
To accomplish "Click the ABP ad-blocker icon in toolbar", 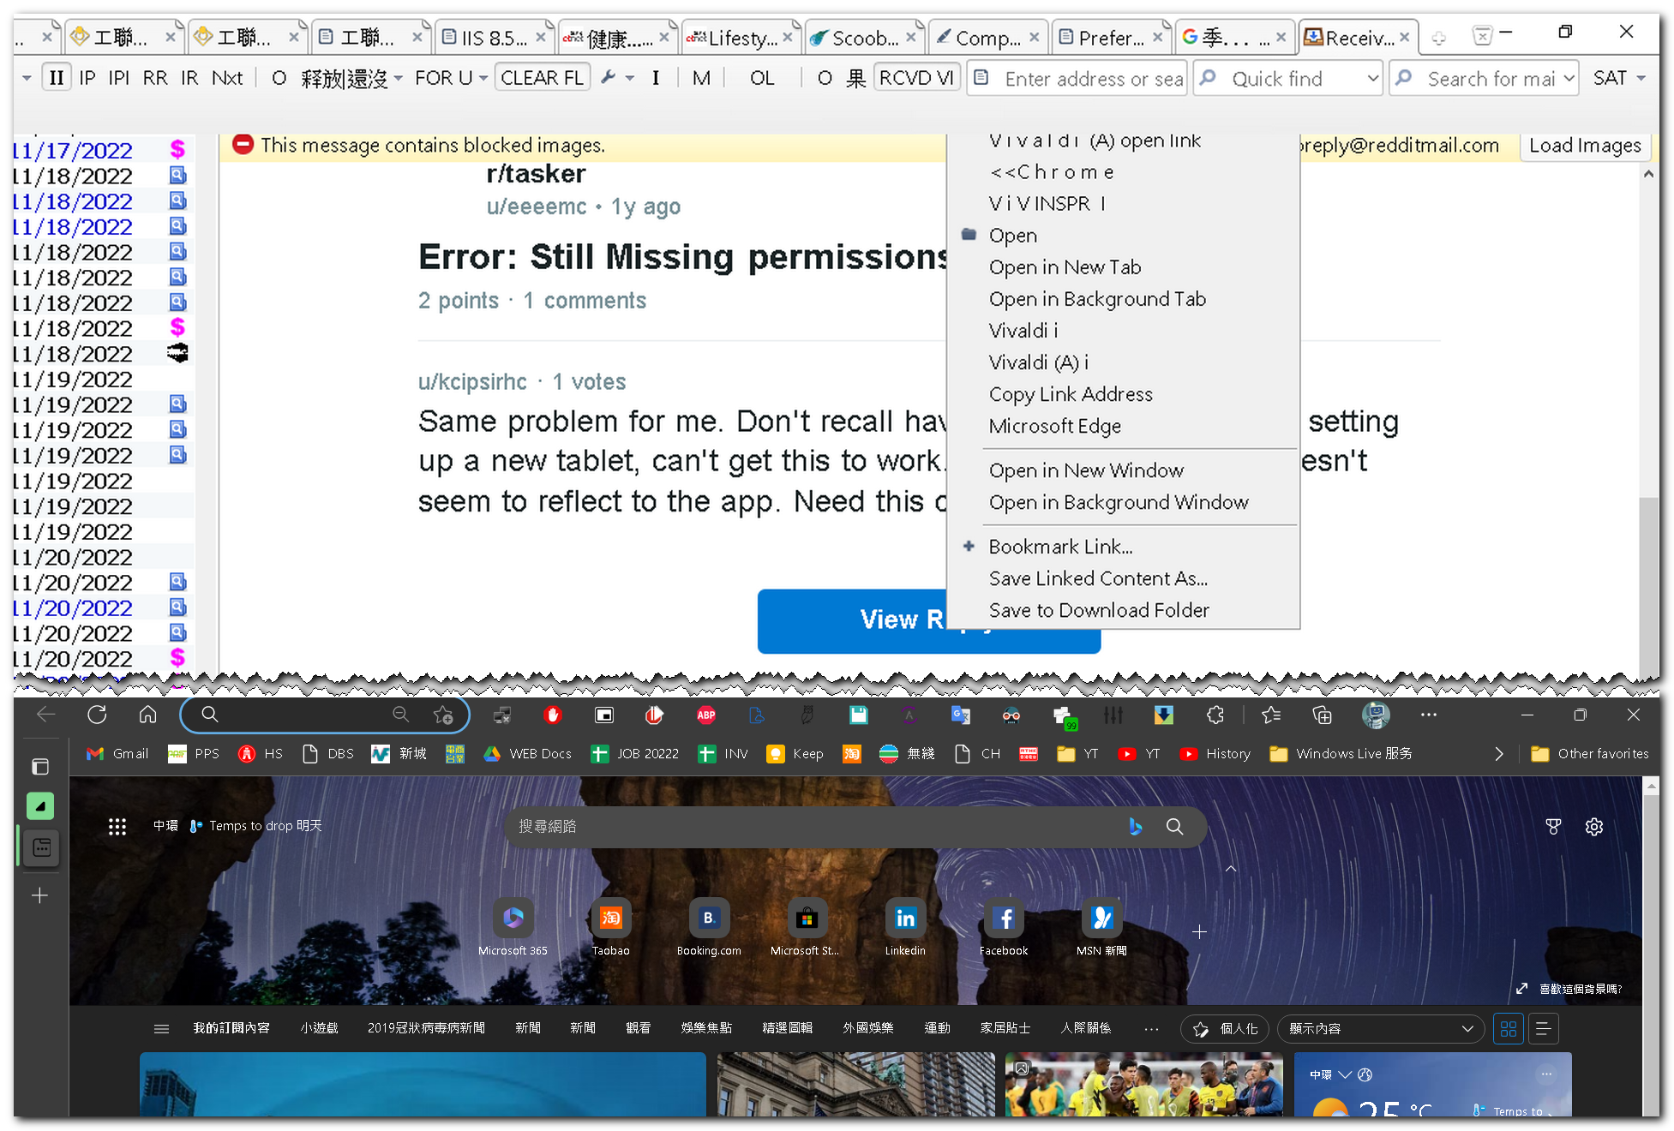I will pyautogui.click(x=705, y=717).
